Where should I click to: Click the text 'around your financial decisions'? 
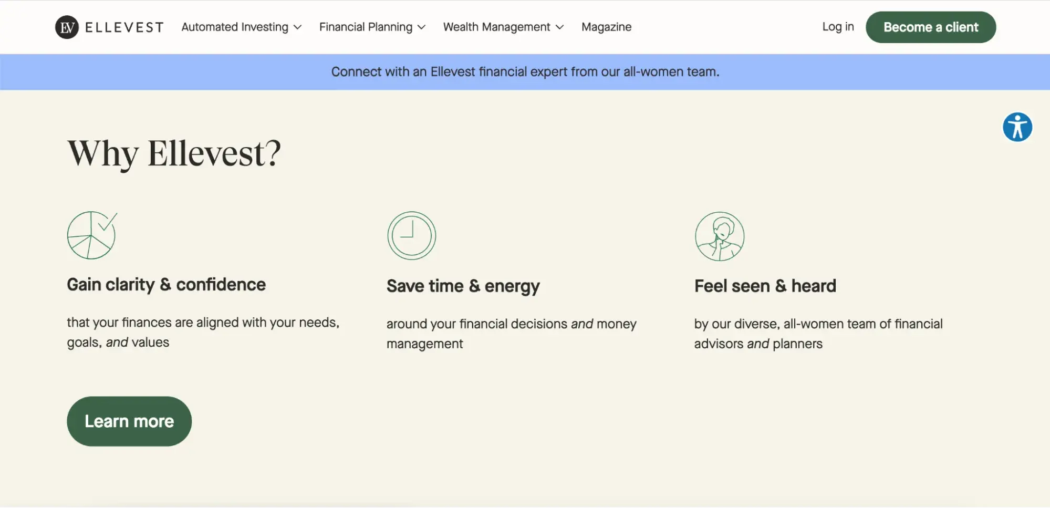pyautogui.click(x=477, y=324)
